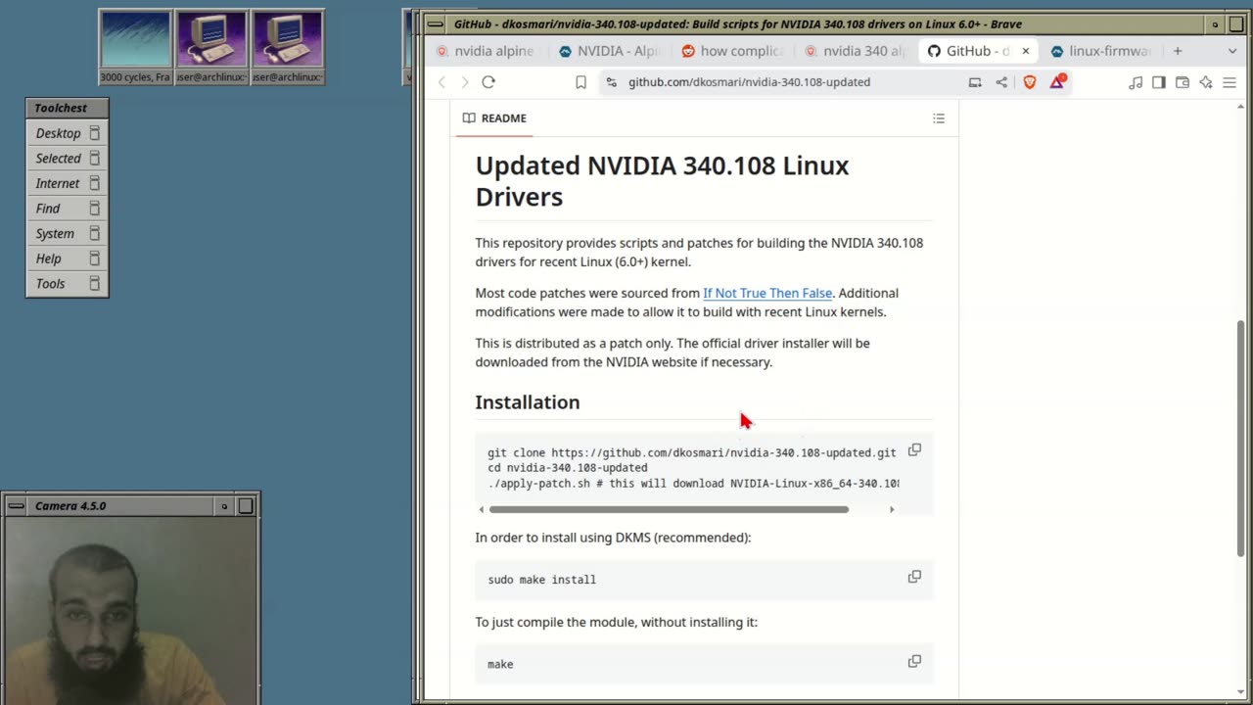Switch to 'NVIDIA - Alpi' tab
The width and height of the screenshot is (1253, 705).
611,51
